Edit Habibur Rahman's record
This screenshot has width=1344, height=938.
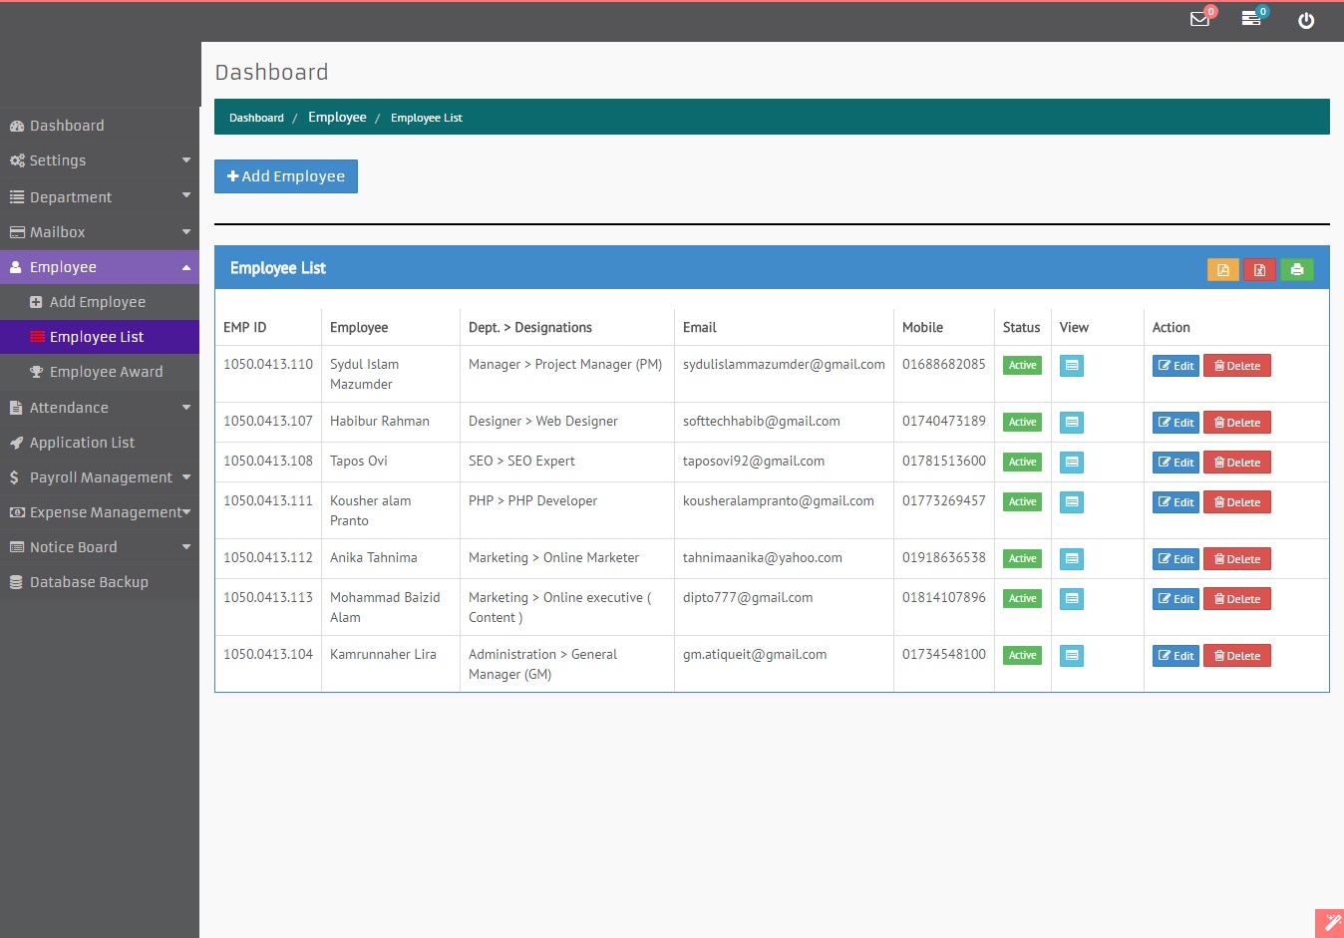[x=1176, y=423]
